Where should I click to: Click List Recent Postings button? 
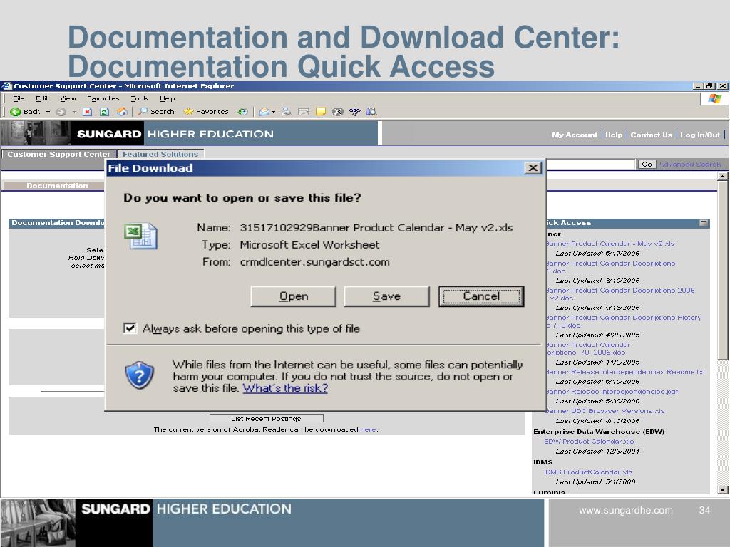pos(267,419)
